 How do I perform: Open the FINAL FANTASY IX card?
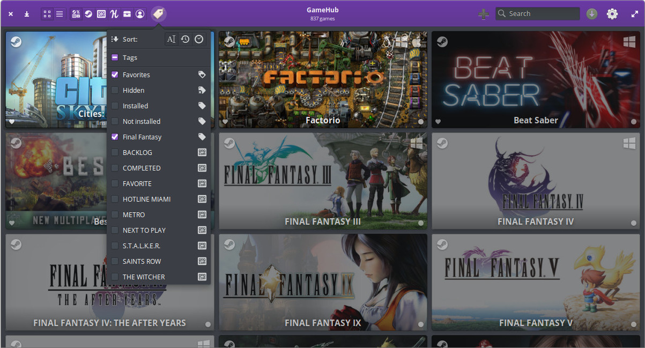click(x=323, y=282)
